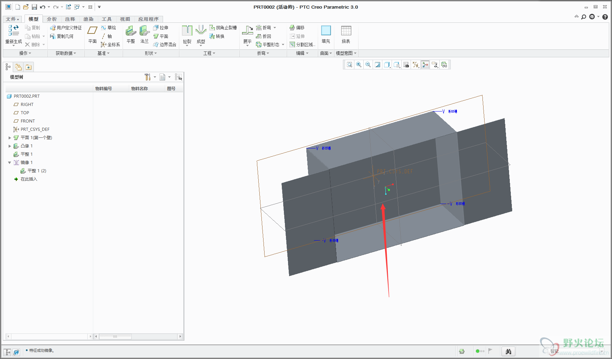Expand the Datum (基准) group dropdown

(103, 53)
